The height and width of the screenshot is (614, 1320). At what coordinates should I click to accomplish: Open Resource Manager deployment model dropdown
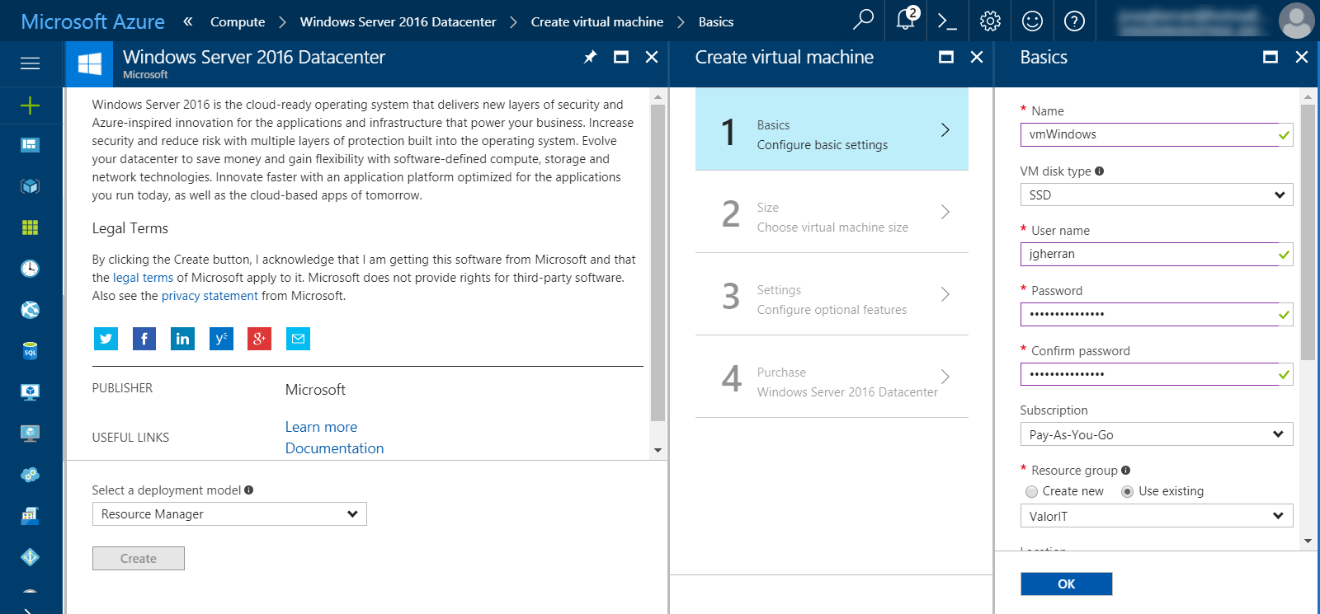[x=229, y=513]
